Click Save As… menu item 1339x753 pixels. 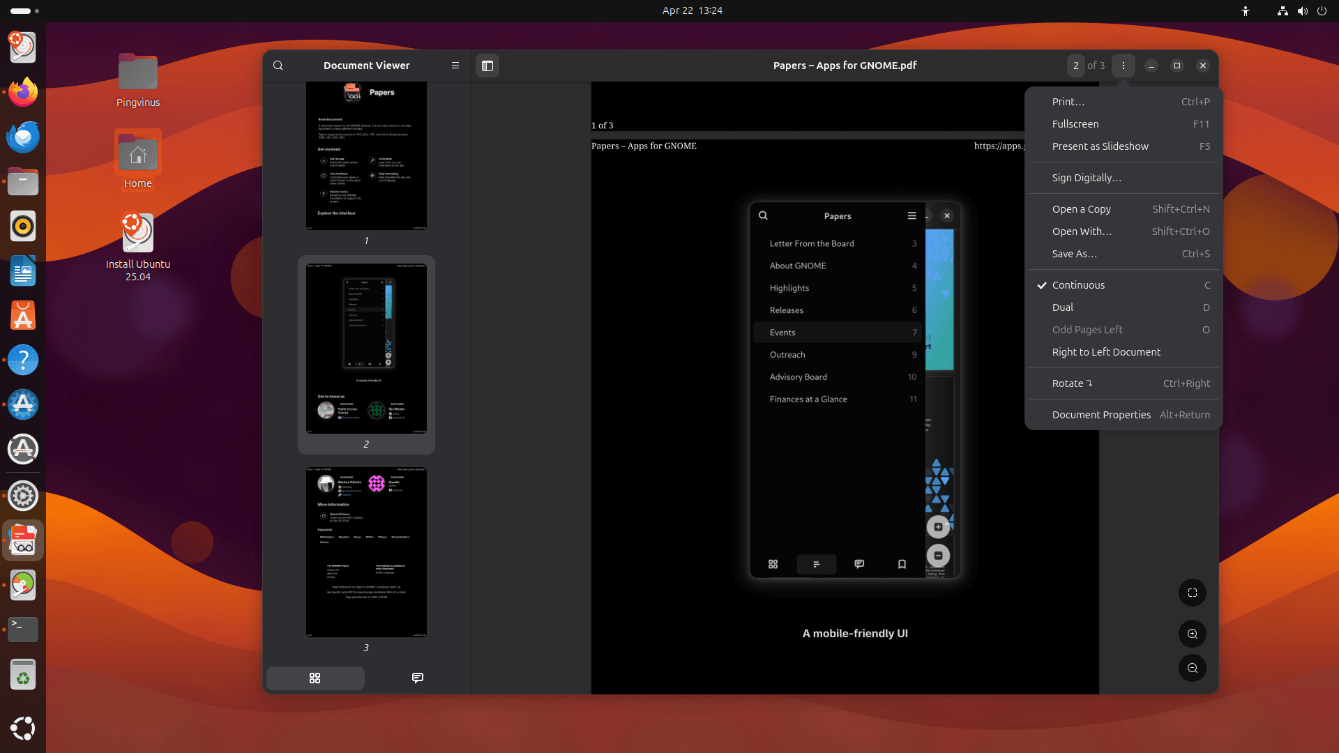[x=1124, y=254]
